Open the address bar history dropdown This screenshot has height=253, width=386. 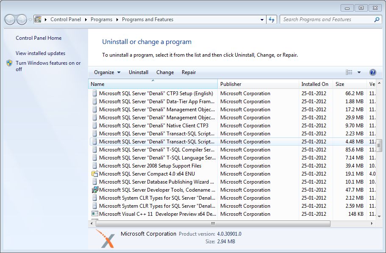click(262, 19)
